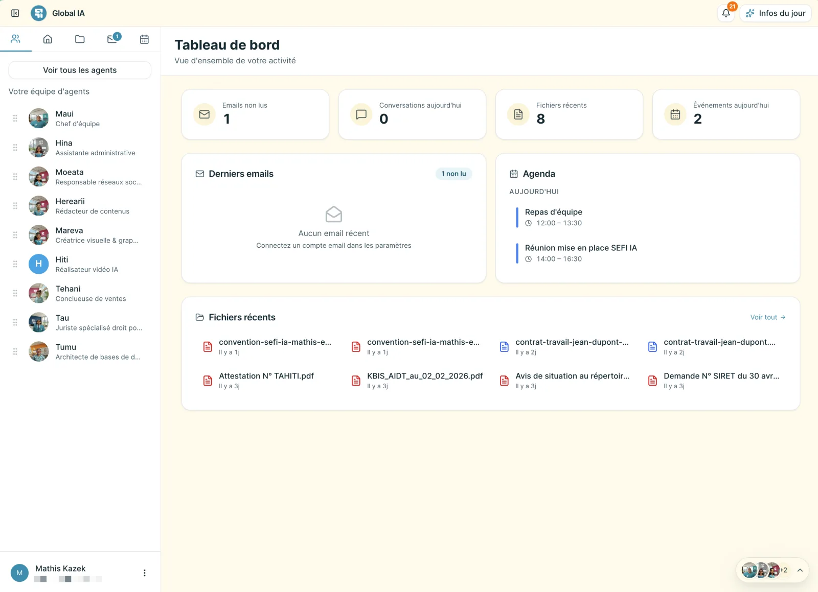Screen dimensions: 818x592
Task: Click the Fichiers récents document icon
Action: (518, 114)
